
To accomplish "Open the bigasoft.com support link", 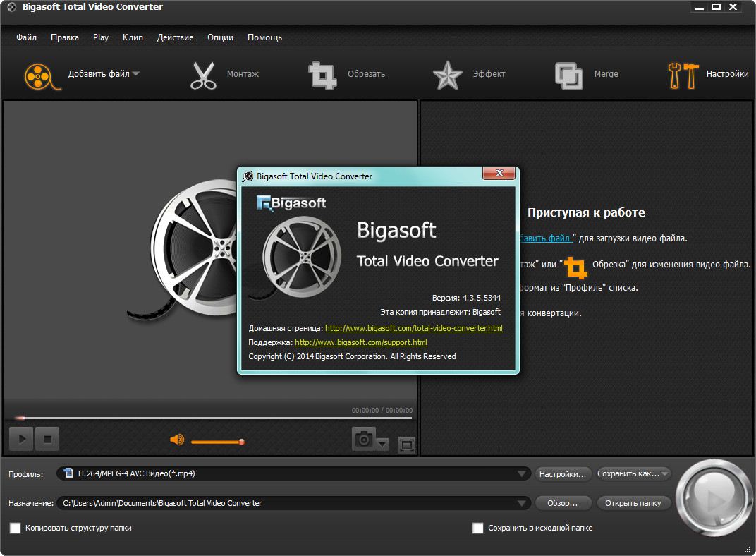I will coord(360,342).
